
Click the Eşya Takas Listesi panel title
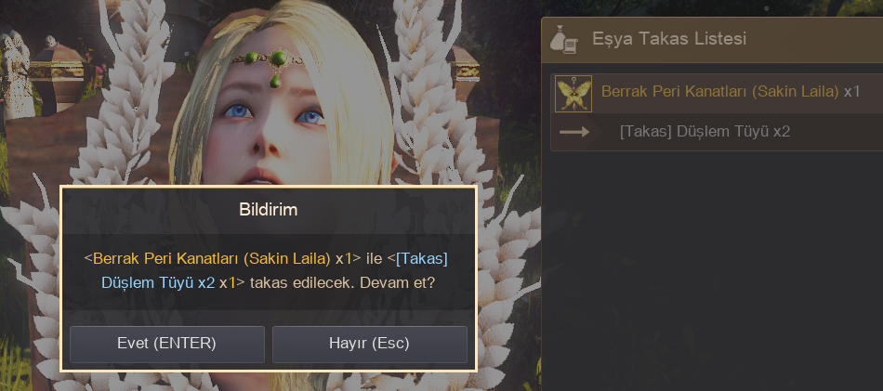click(x=669, y=39)
